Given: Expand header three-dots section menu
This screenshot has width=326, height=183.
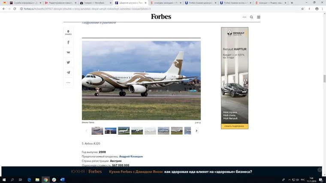Looking at the screenshot, I should tap(244, 17).
